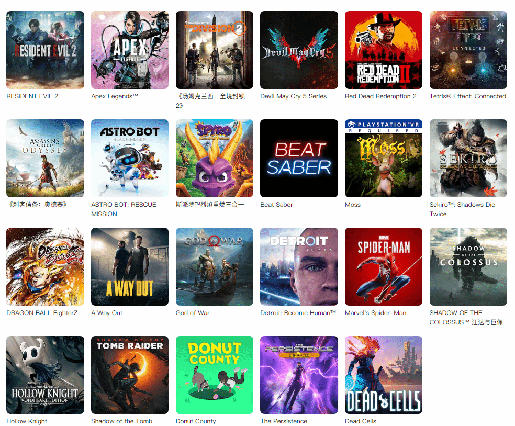Open The Division 2 cover image
This screenshot has width=515, height=426.
(x=215, y=50)
